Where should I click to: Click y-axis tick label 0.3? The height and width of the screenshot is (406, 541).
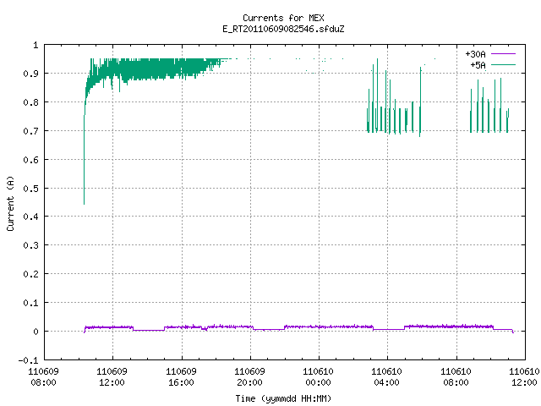30,245
